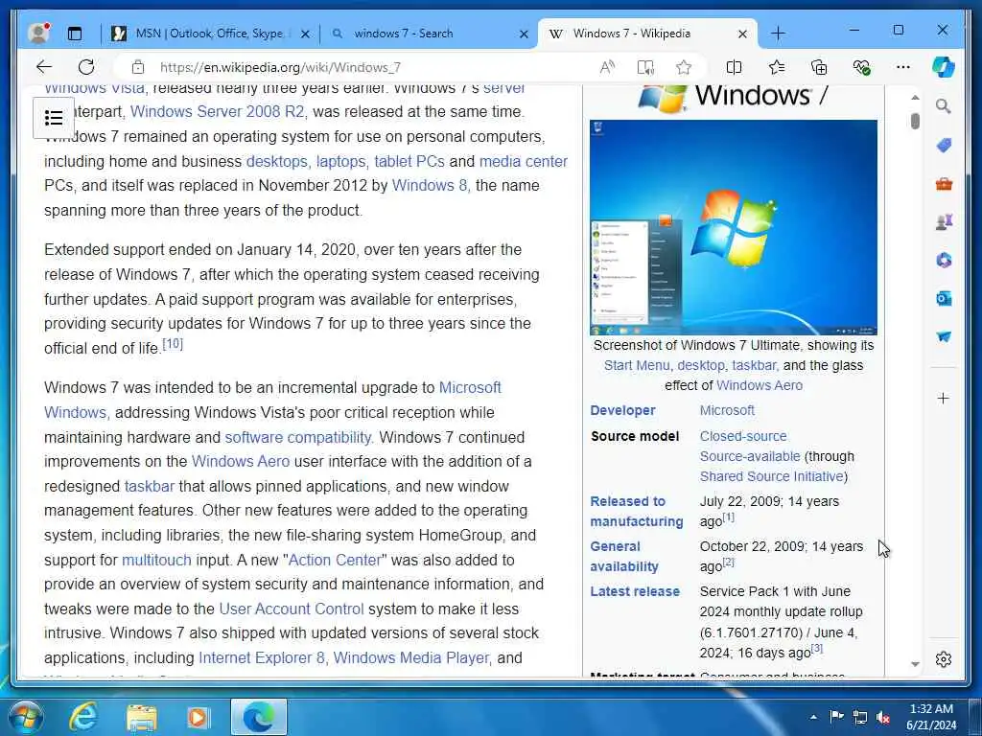Screen dimensions: 982x736
Task: Open sidebar settings gear
Action: 944,659
